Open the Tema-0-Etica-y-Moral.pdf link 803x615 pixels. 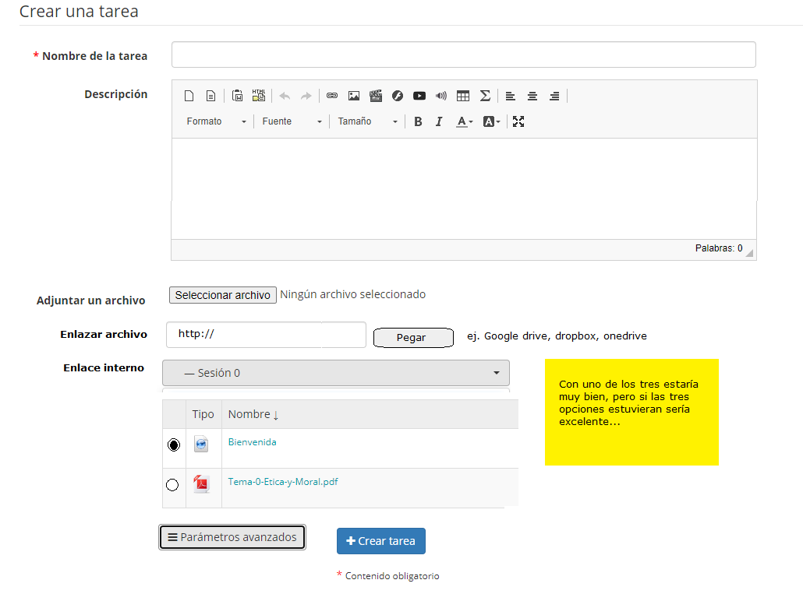283,482
